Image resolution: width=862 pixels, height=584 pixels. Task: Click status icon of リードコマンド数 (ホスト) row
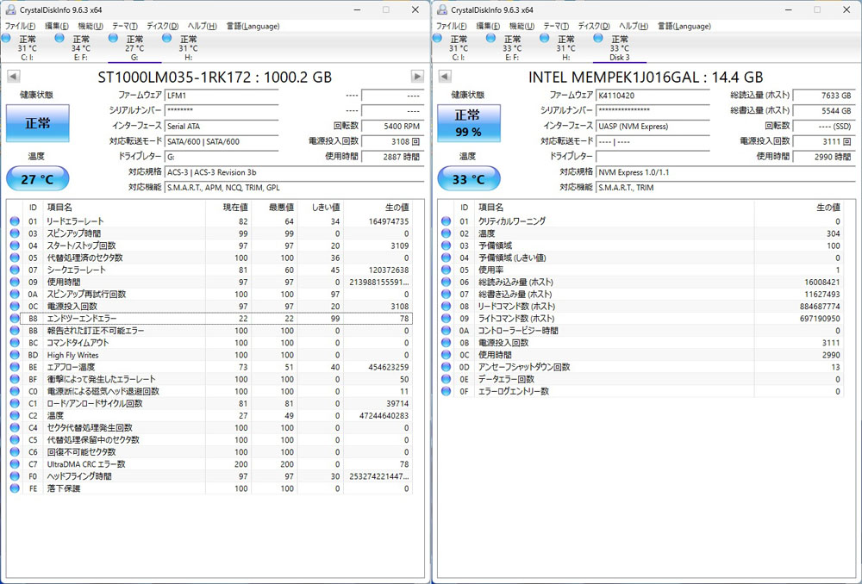(x=446, y=306)
